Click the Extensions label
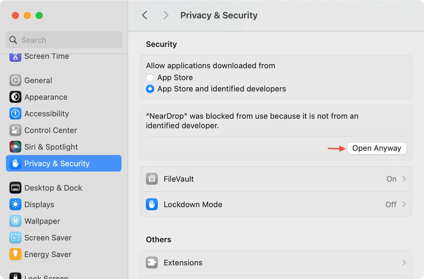This screenshot has width=424, height=279. pos(183,263)
